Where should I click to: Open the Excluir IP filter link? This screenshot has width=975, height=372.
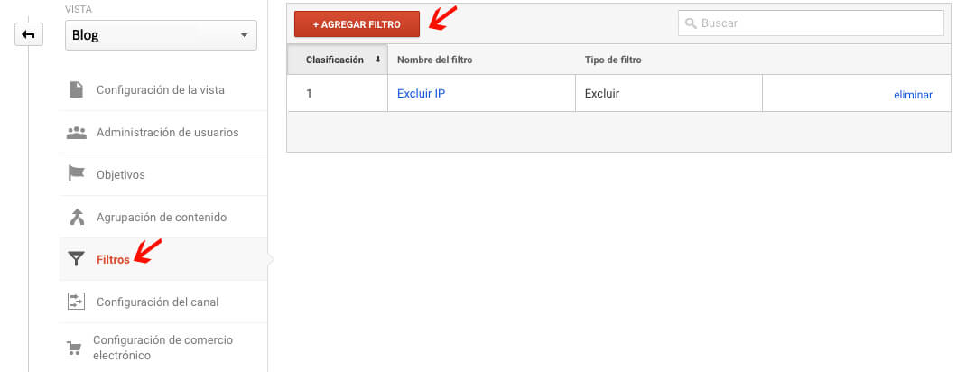tap(421, 94)
